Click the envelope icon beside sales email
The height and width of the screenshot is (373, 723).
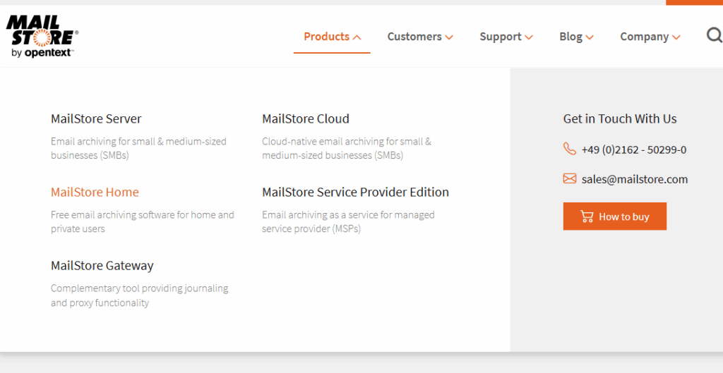[570, 178]
